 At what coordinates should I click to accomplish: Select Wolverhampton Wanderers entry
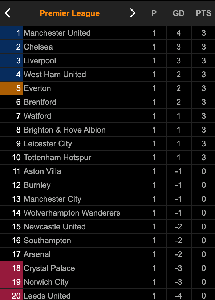pos(72,213)
